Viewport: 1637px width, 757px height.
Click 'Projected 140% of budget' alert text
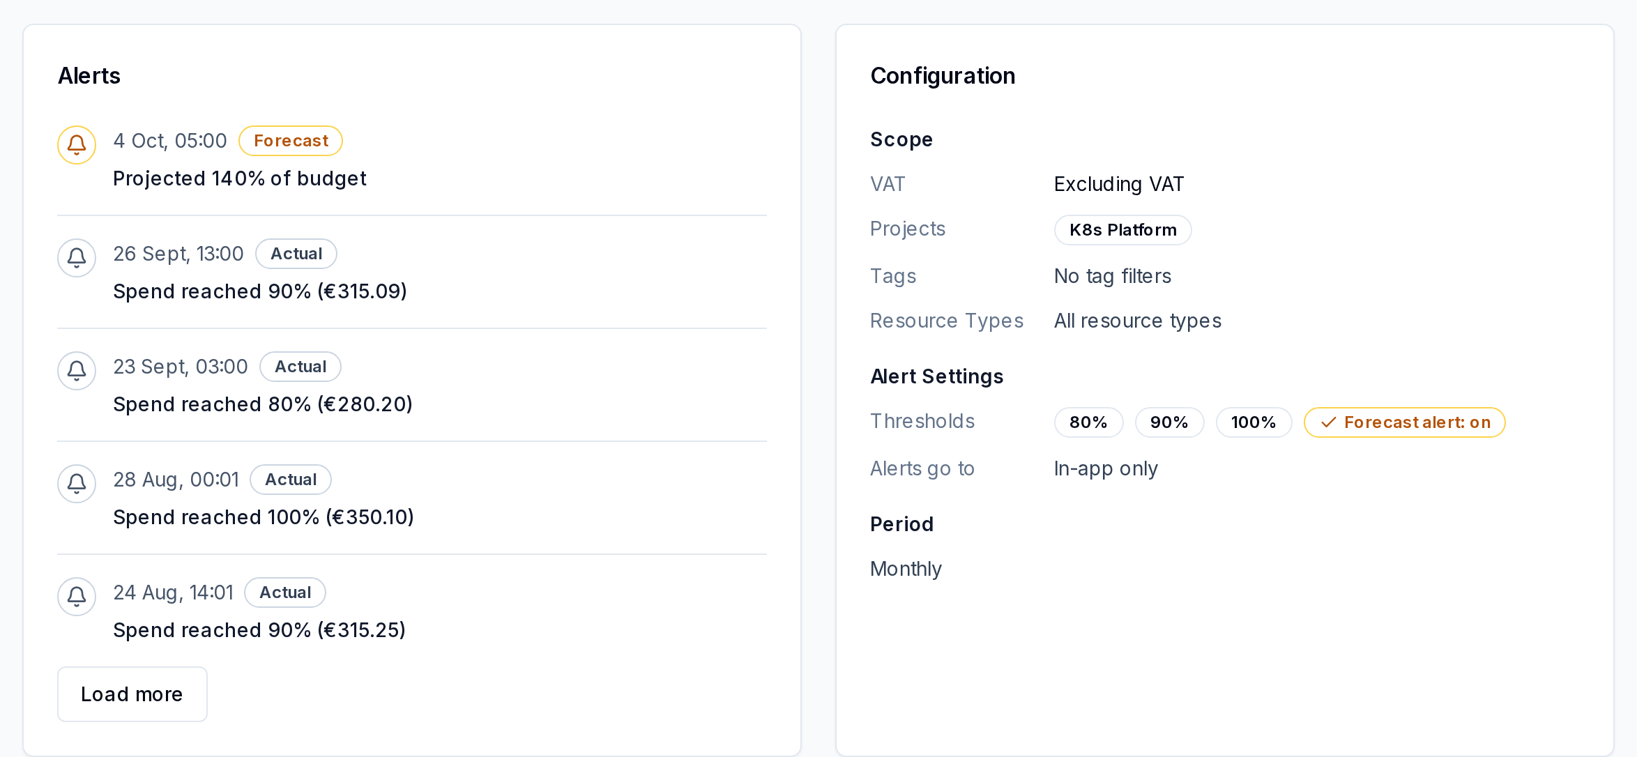(x=240, y=178)
